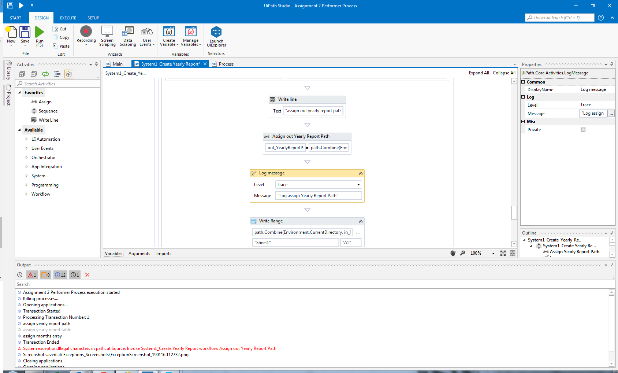Image resolution: width=618 pixels, height=373 pixels.
Task: Click the Arguments panel button
Action: click(139, 253)
